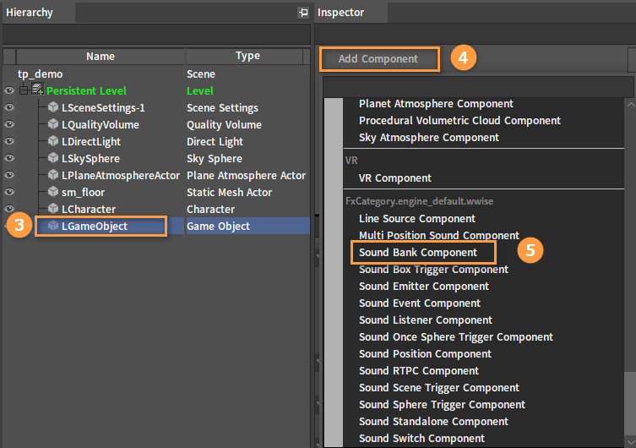This screenshot has height=448, width=636.
Task: Click the cube icon beside LSkySphere
Action: 53,158
